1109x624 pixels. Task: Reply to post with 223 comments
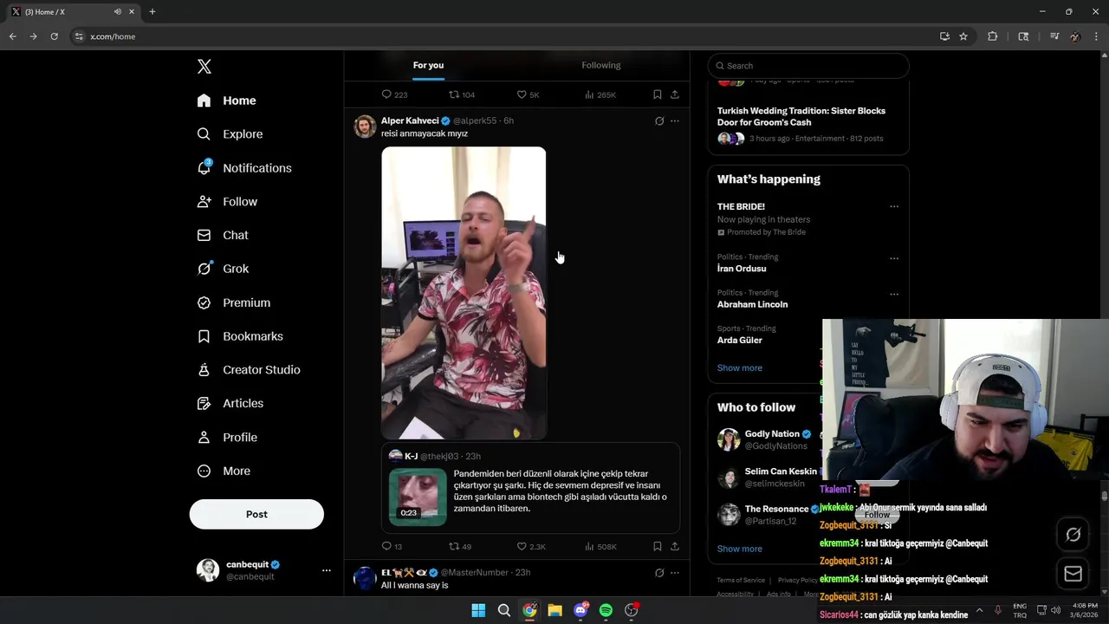coord(394,94)
